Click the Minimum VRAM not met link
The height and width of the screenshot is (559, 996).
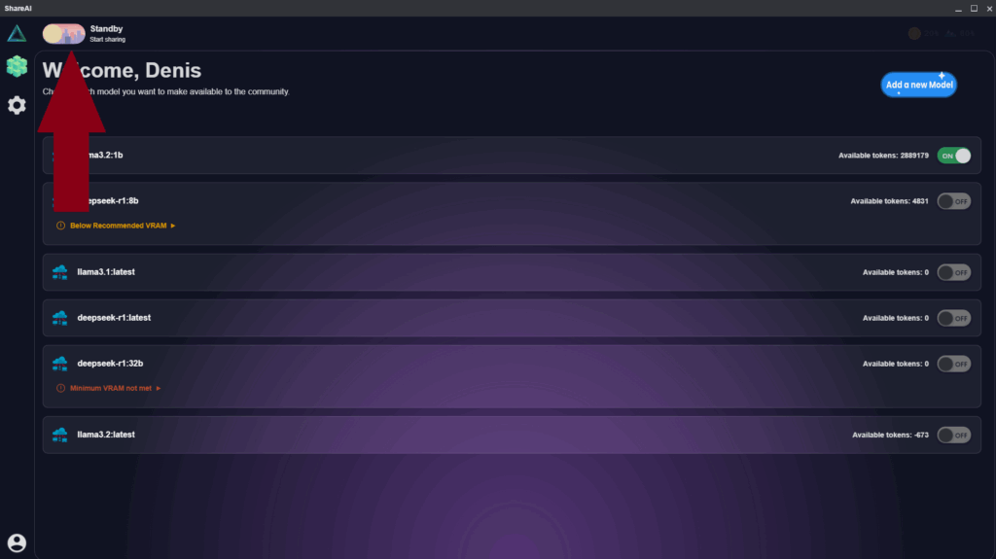coord(111,388)
